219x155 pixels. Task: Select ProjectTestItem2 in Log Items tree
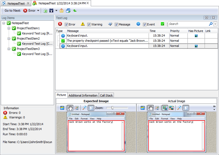28,39
